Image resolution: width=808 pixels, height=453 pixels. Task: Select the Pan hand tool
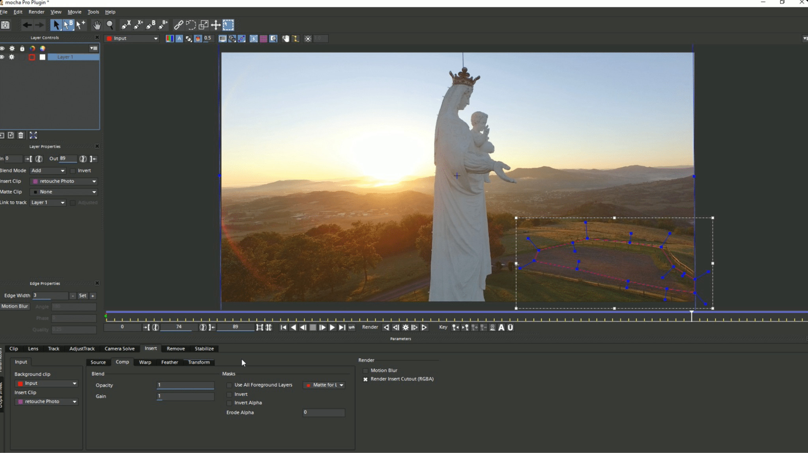click(x=97, y=25)
